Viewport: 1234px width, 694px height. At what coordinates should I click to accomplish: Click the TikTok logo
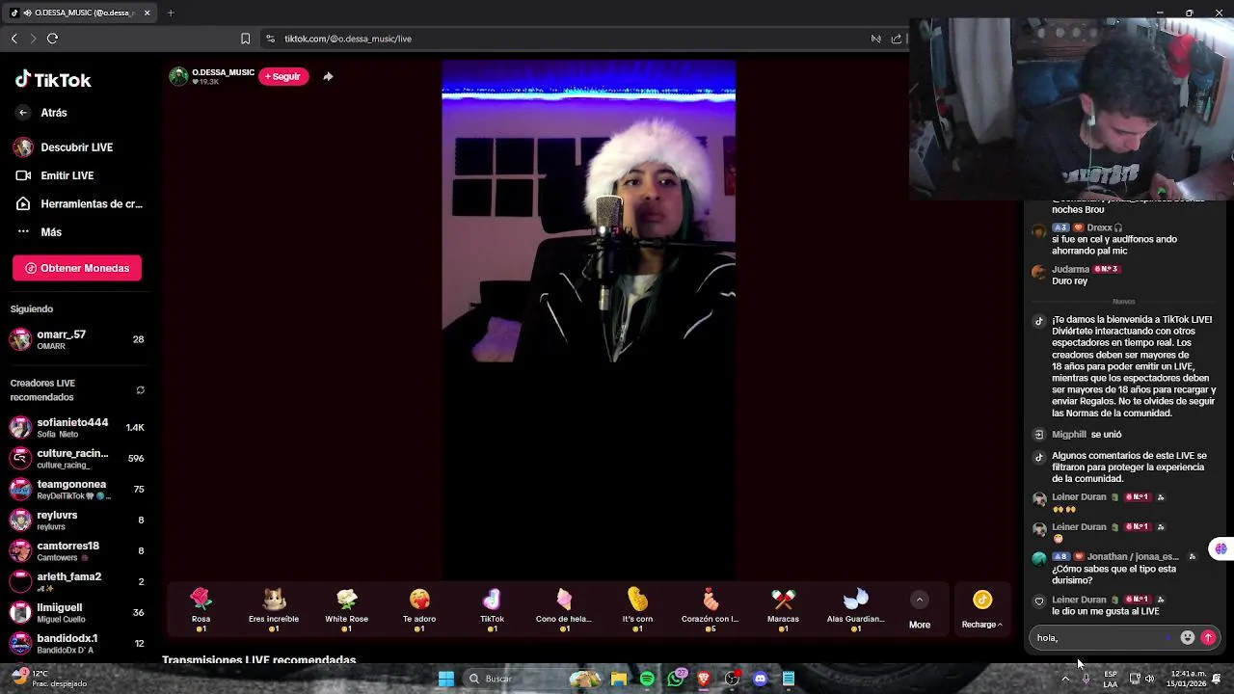tap(53, 80)
